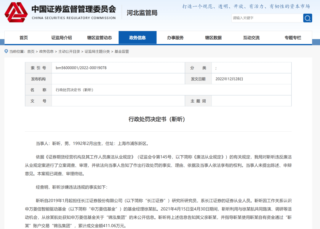Open the 互动交流 navigation tab
The image size is (320, 229).
(x=252, y=38)
